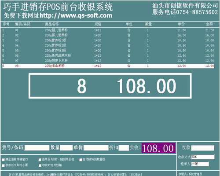Select the 250g营养粉3段 row
220x176 pixels.
(x=108, y=51)
